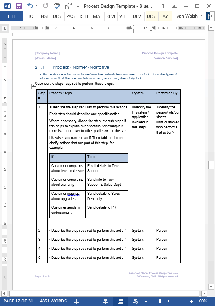Switch to Web Layout view
The image size is (215, 306).
point(135,301)
